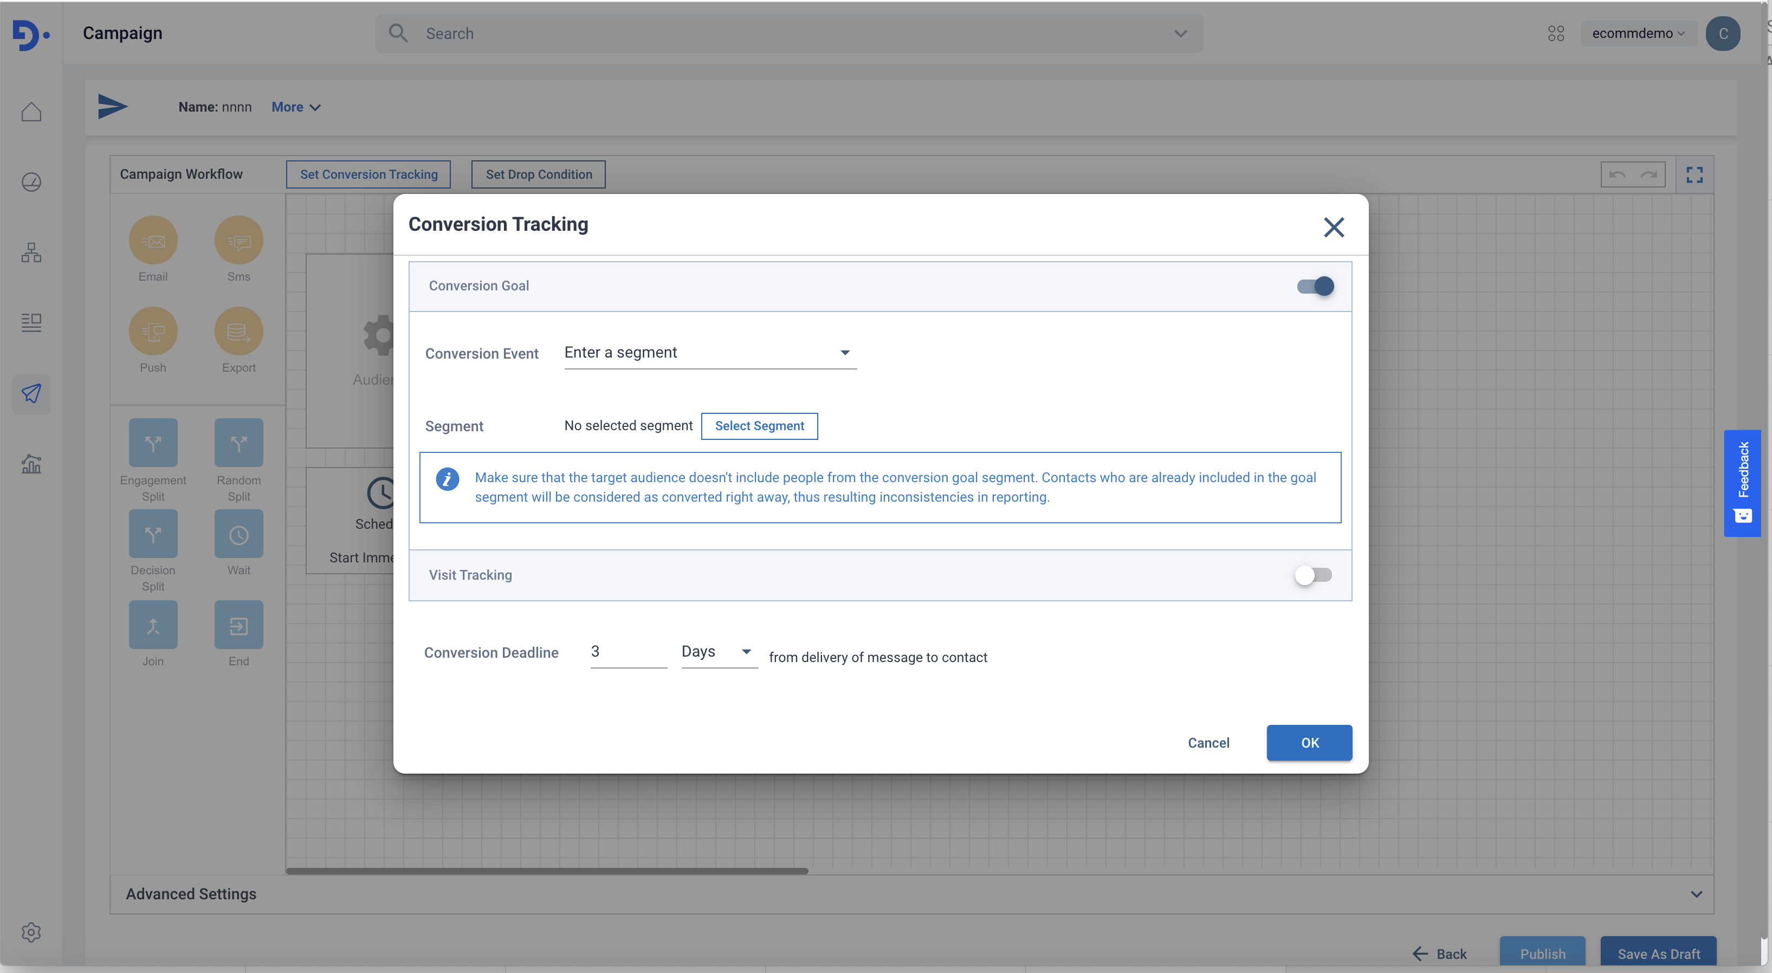
Task: Click the horizontal workflow canvas scrollbar
Action: coord(547,871)
